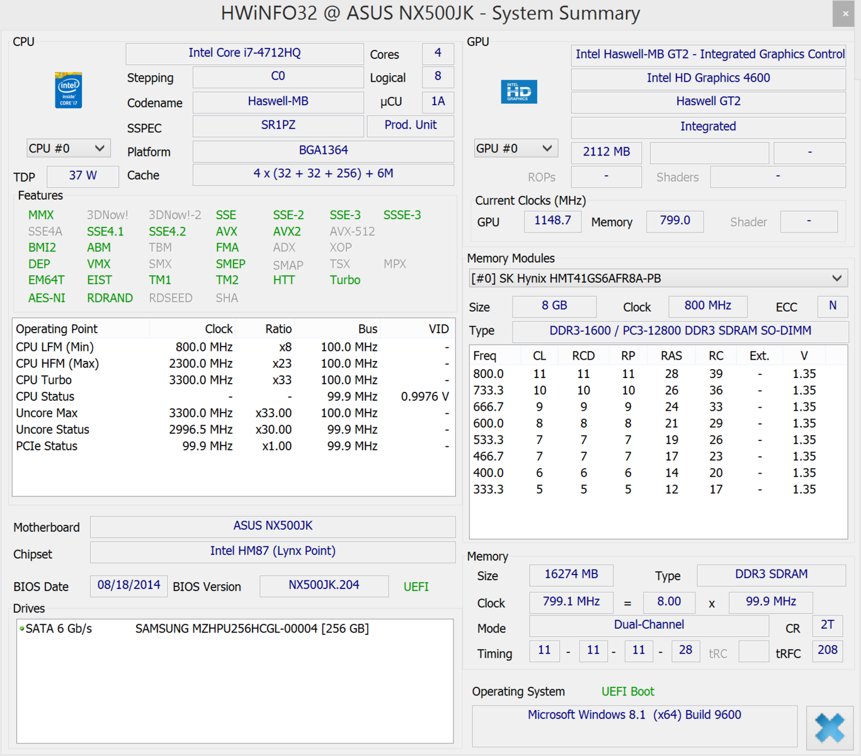
Task: Click the blue X button at bottom right
Action: (x=829, y=728)
